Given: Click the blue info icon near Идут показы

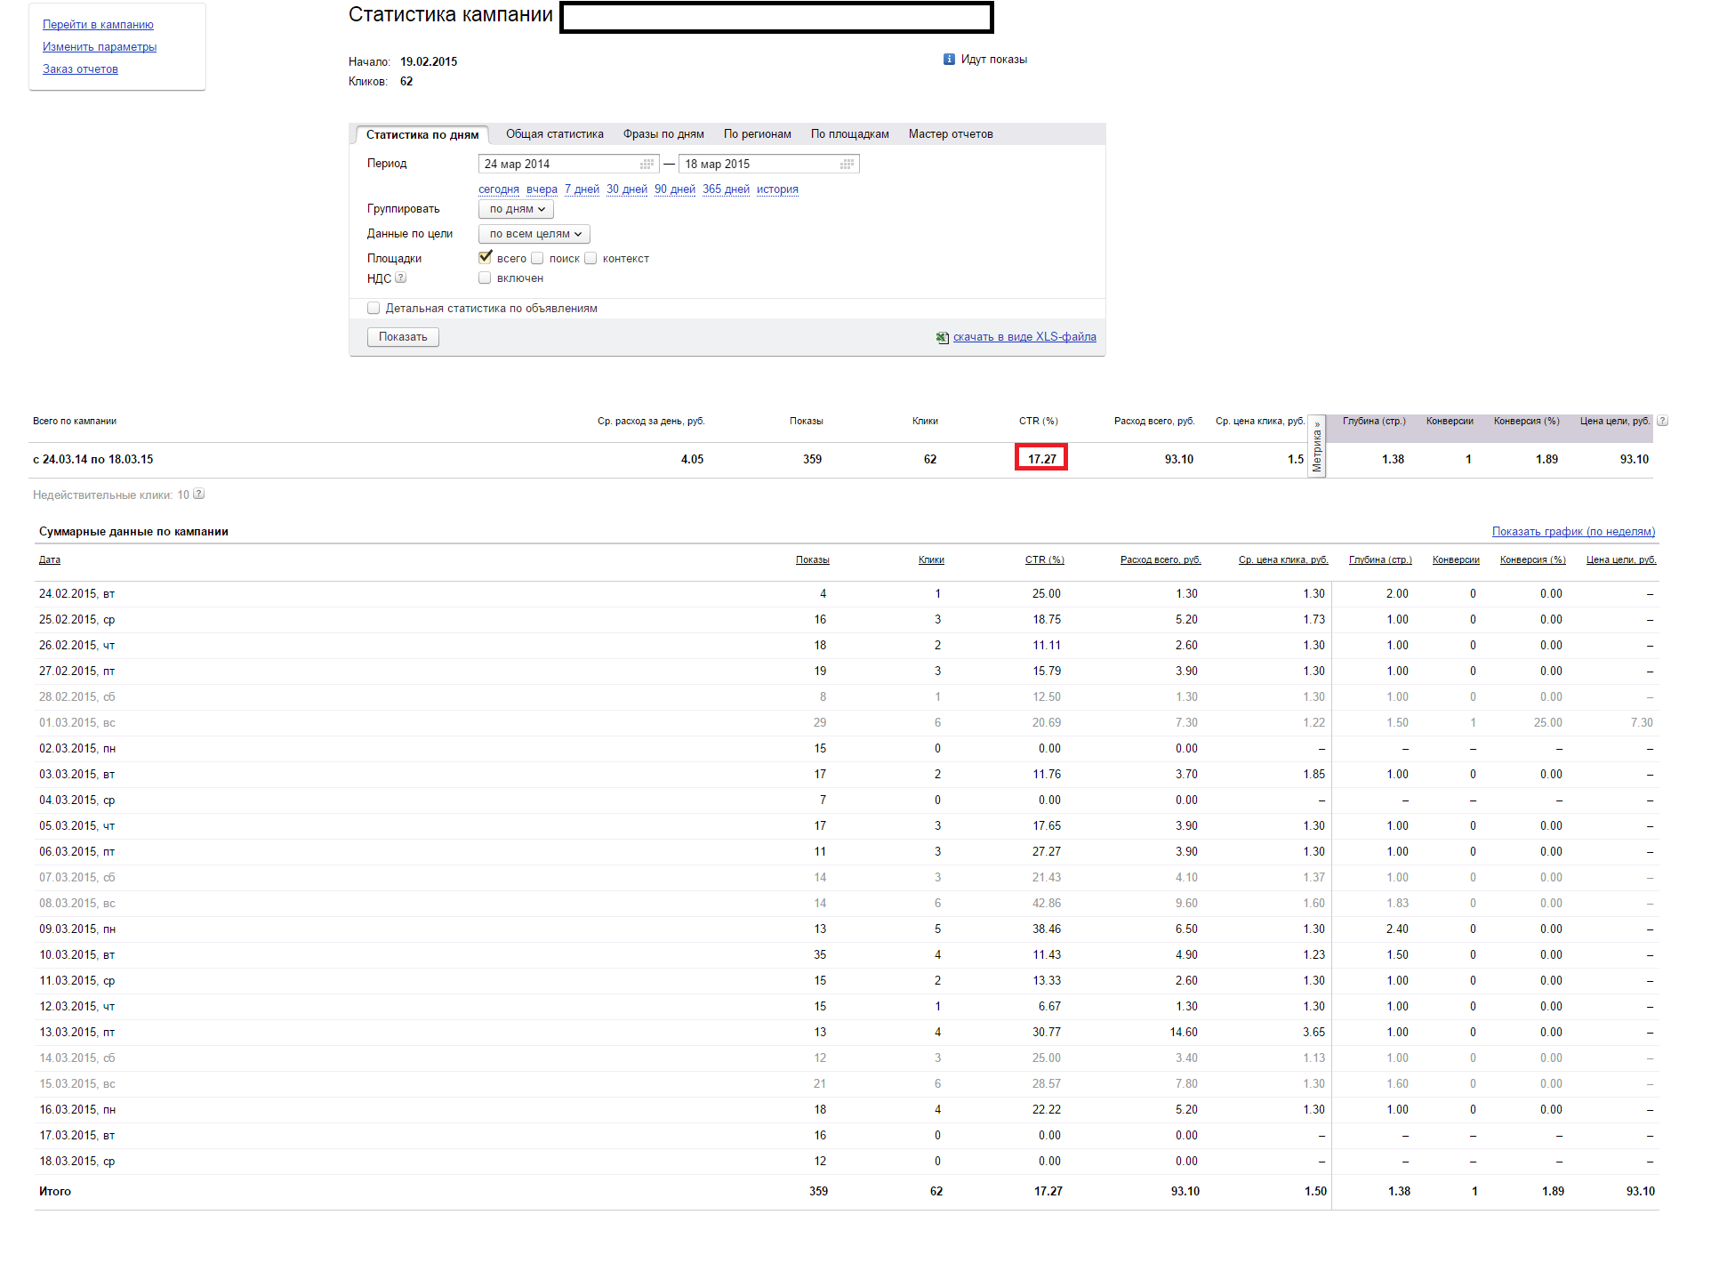Looking at the screenshot, I should pos(949,60).
